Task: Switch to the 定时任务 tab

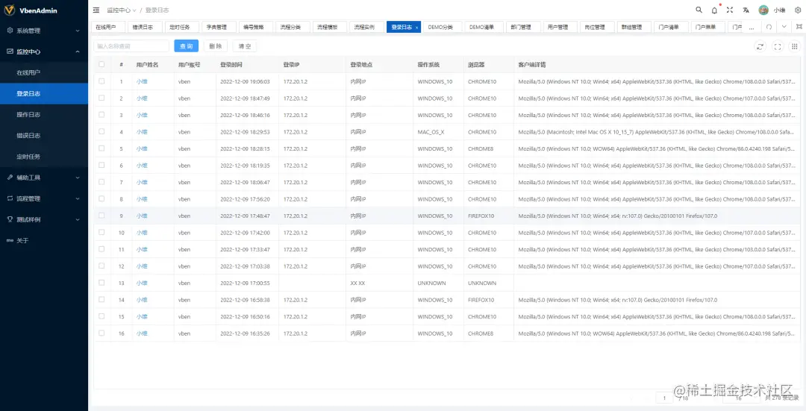Action: [x=181, y=28]
